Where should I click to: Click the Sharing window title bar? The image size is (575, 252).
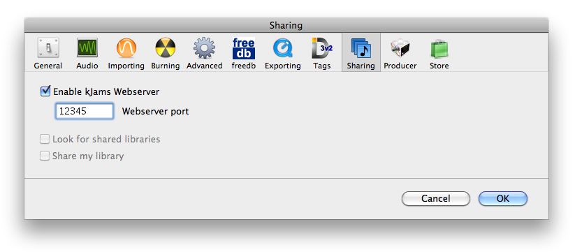(286, 25)
